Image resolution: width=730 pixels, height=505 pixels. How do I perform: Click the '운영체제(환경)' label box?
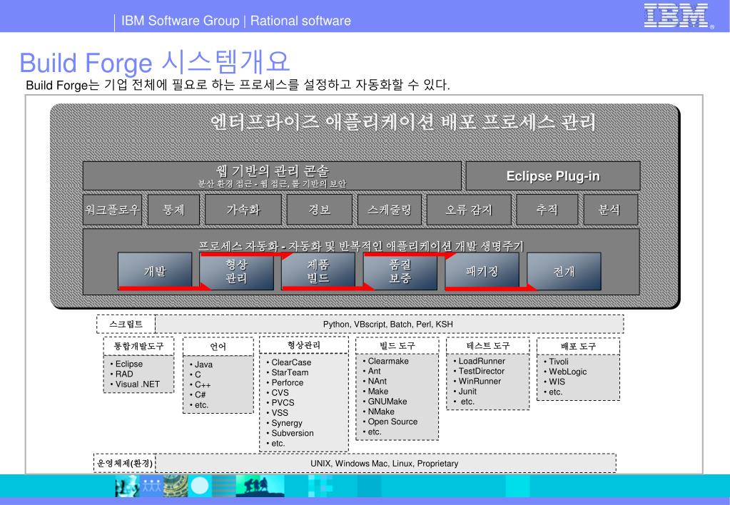click(x=125, y=463)
